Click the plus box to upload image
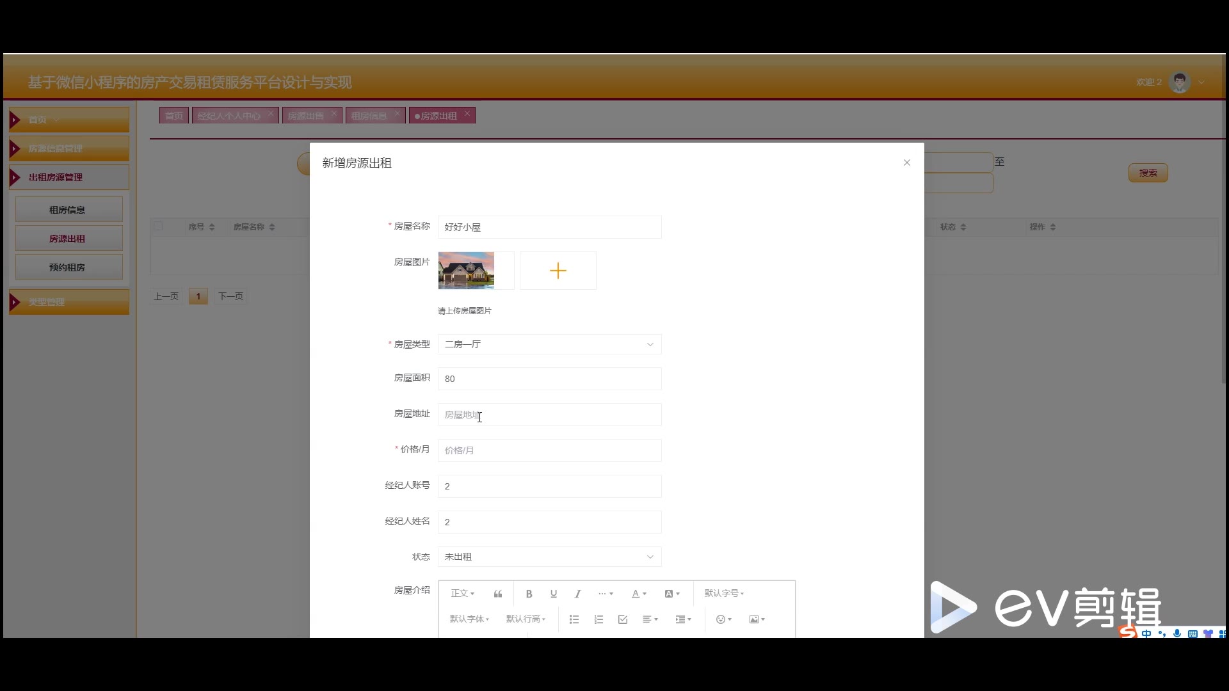Viewport: 1229px width, 691px height. pos(558,271)
